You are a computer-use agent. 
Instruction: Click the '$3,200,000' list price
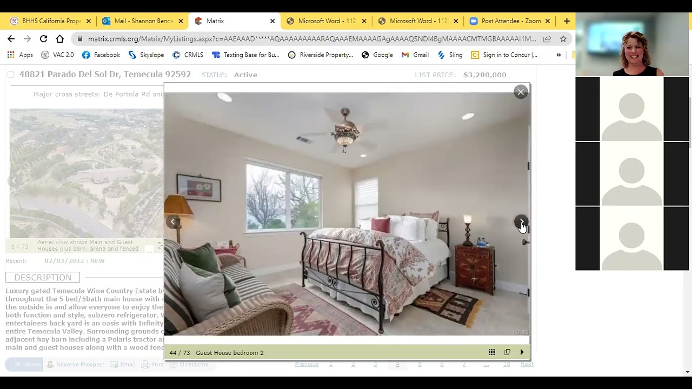click(484, 75)
